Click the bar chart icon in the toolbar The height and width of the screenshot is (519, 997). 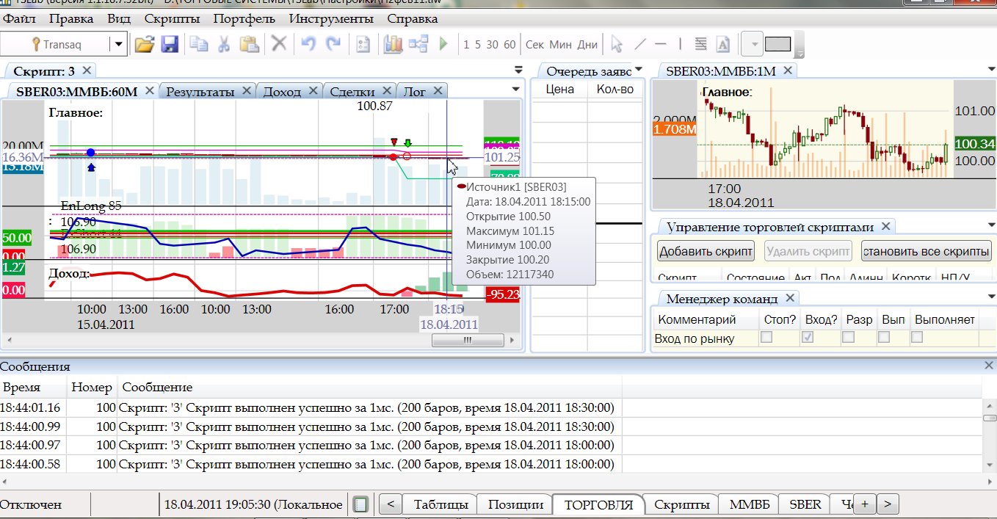click(x=393, y=44)
